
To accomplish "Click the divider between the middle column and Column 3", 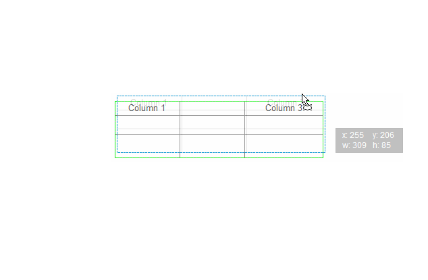I will coord(245,129).
